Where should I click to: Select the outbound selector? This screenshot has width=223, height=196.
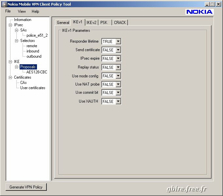(34, 56)
